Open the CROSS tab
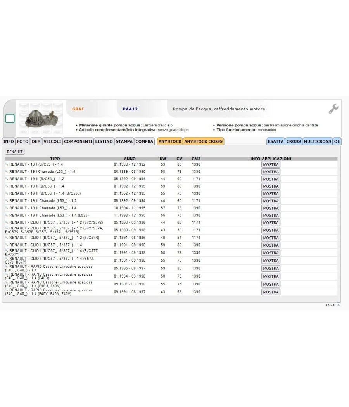The image size is (349, 407). pyautogui.click(x=294, y=141)
